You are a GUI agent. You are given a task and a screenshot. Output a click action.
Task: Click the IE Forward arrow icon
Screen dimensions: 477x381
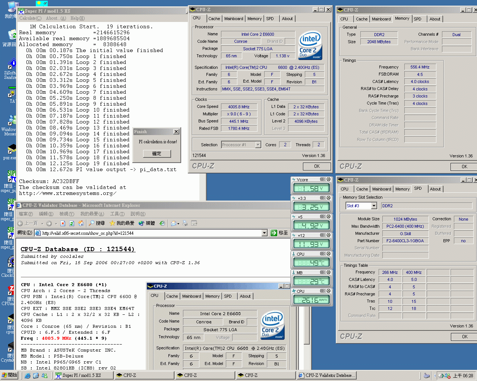[49, 223]
